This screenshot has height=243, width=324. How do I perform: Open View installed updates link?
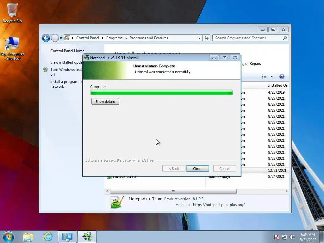[x=66, y=62]
